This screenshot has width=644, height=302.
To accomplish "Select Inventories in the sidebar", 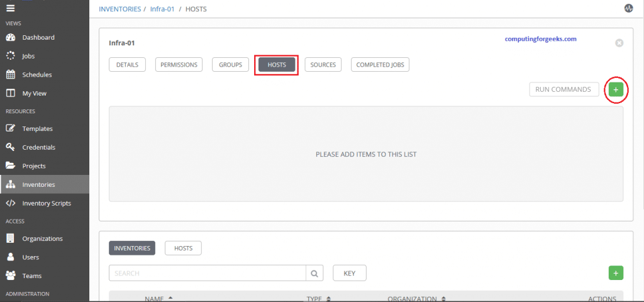I will pyautogui.click(x=45, y=184).
